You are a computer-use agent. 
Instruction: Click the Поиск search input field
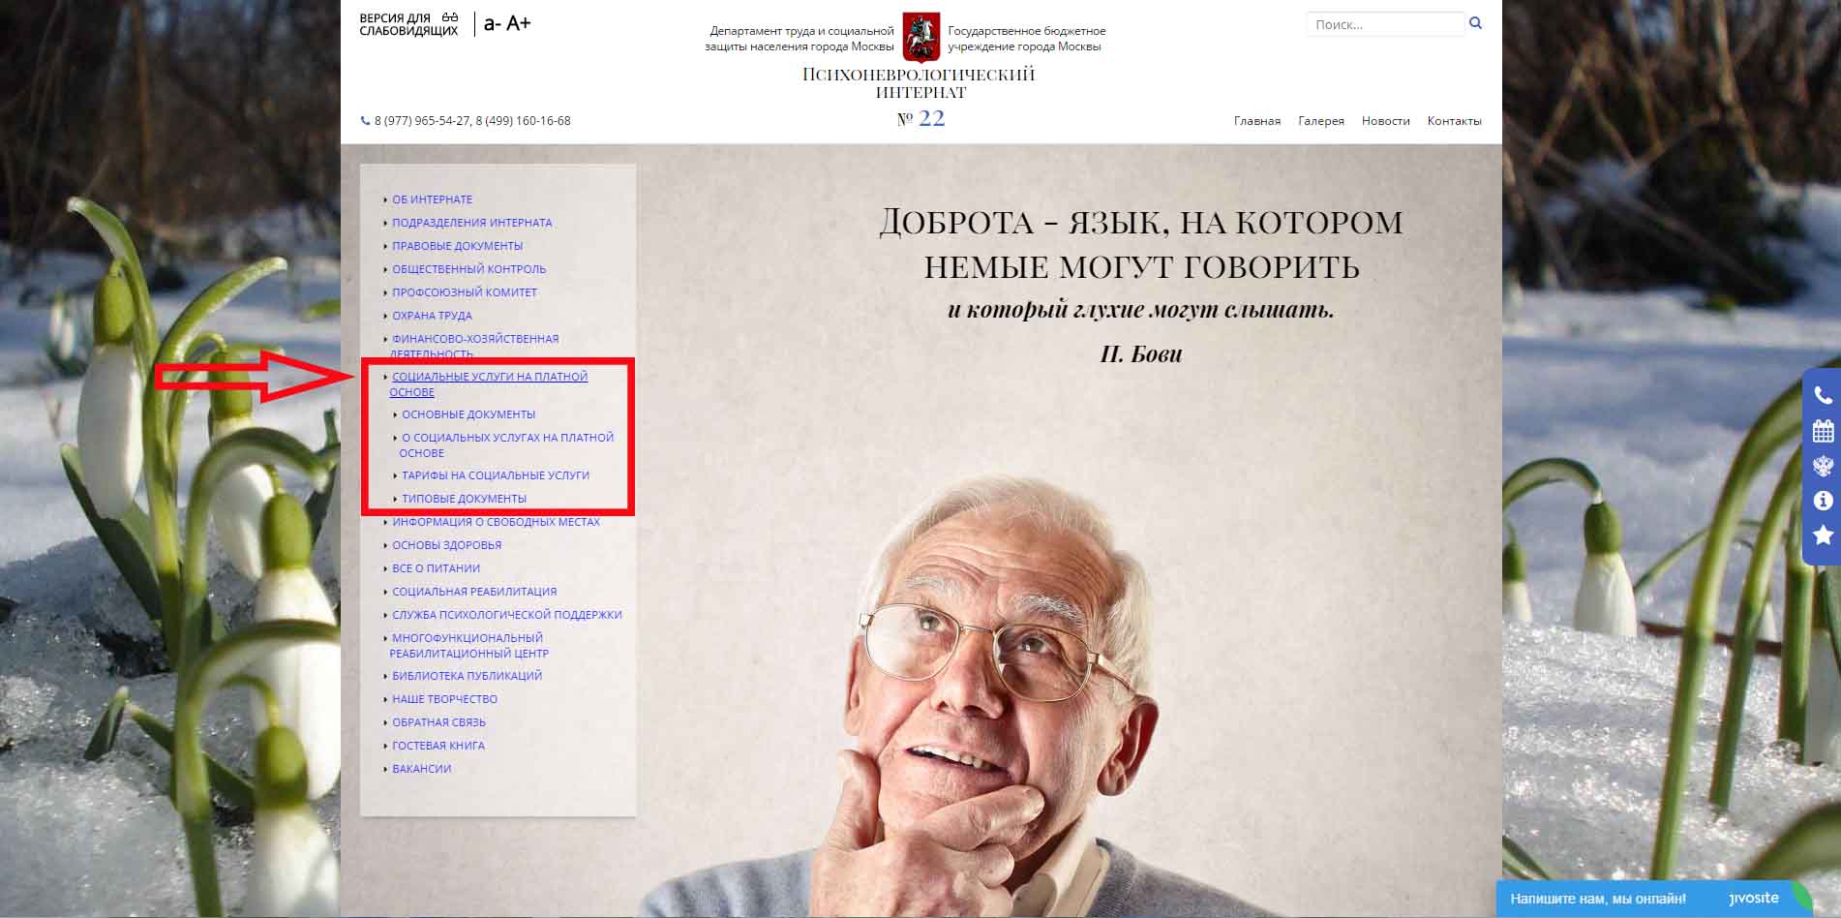pyautogui.click(x=1385, y=24)
